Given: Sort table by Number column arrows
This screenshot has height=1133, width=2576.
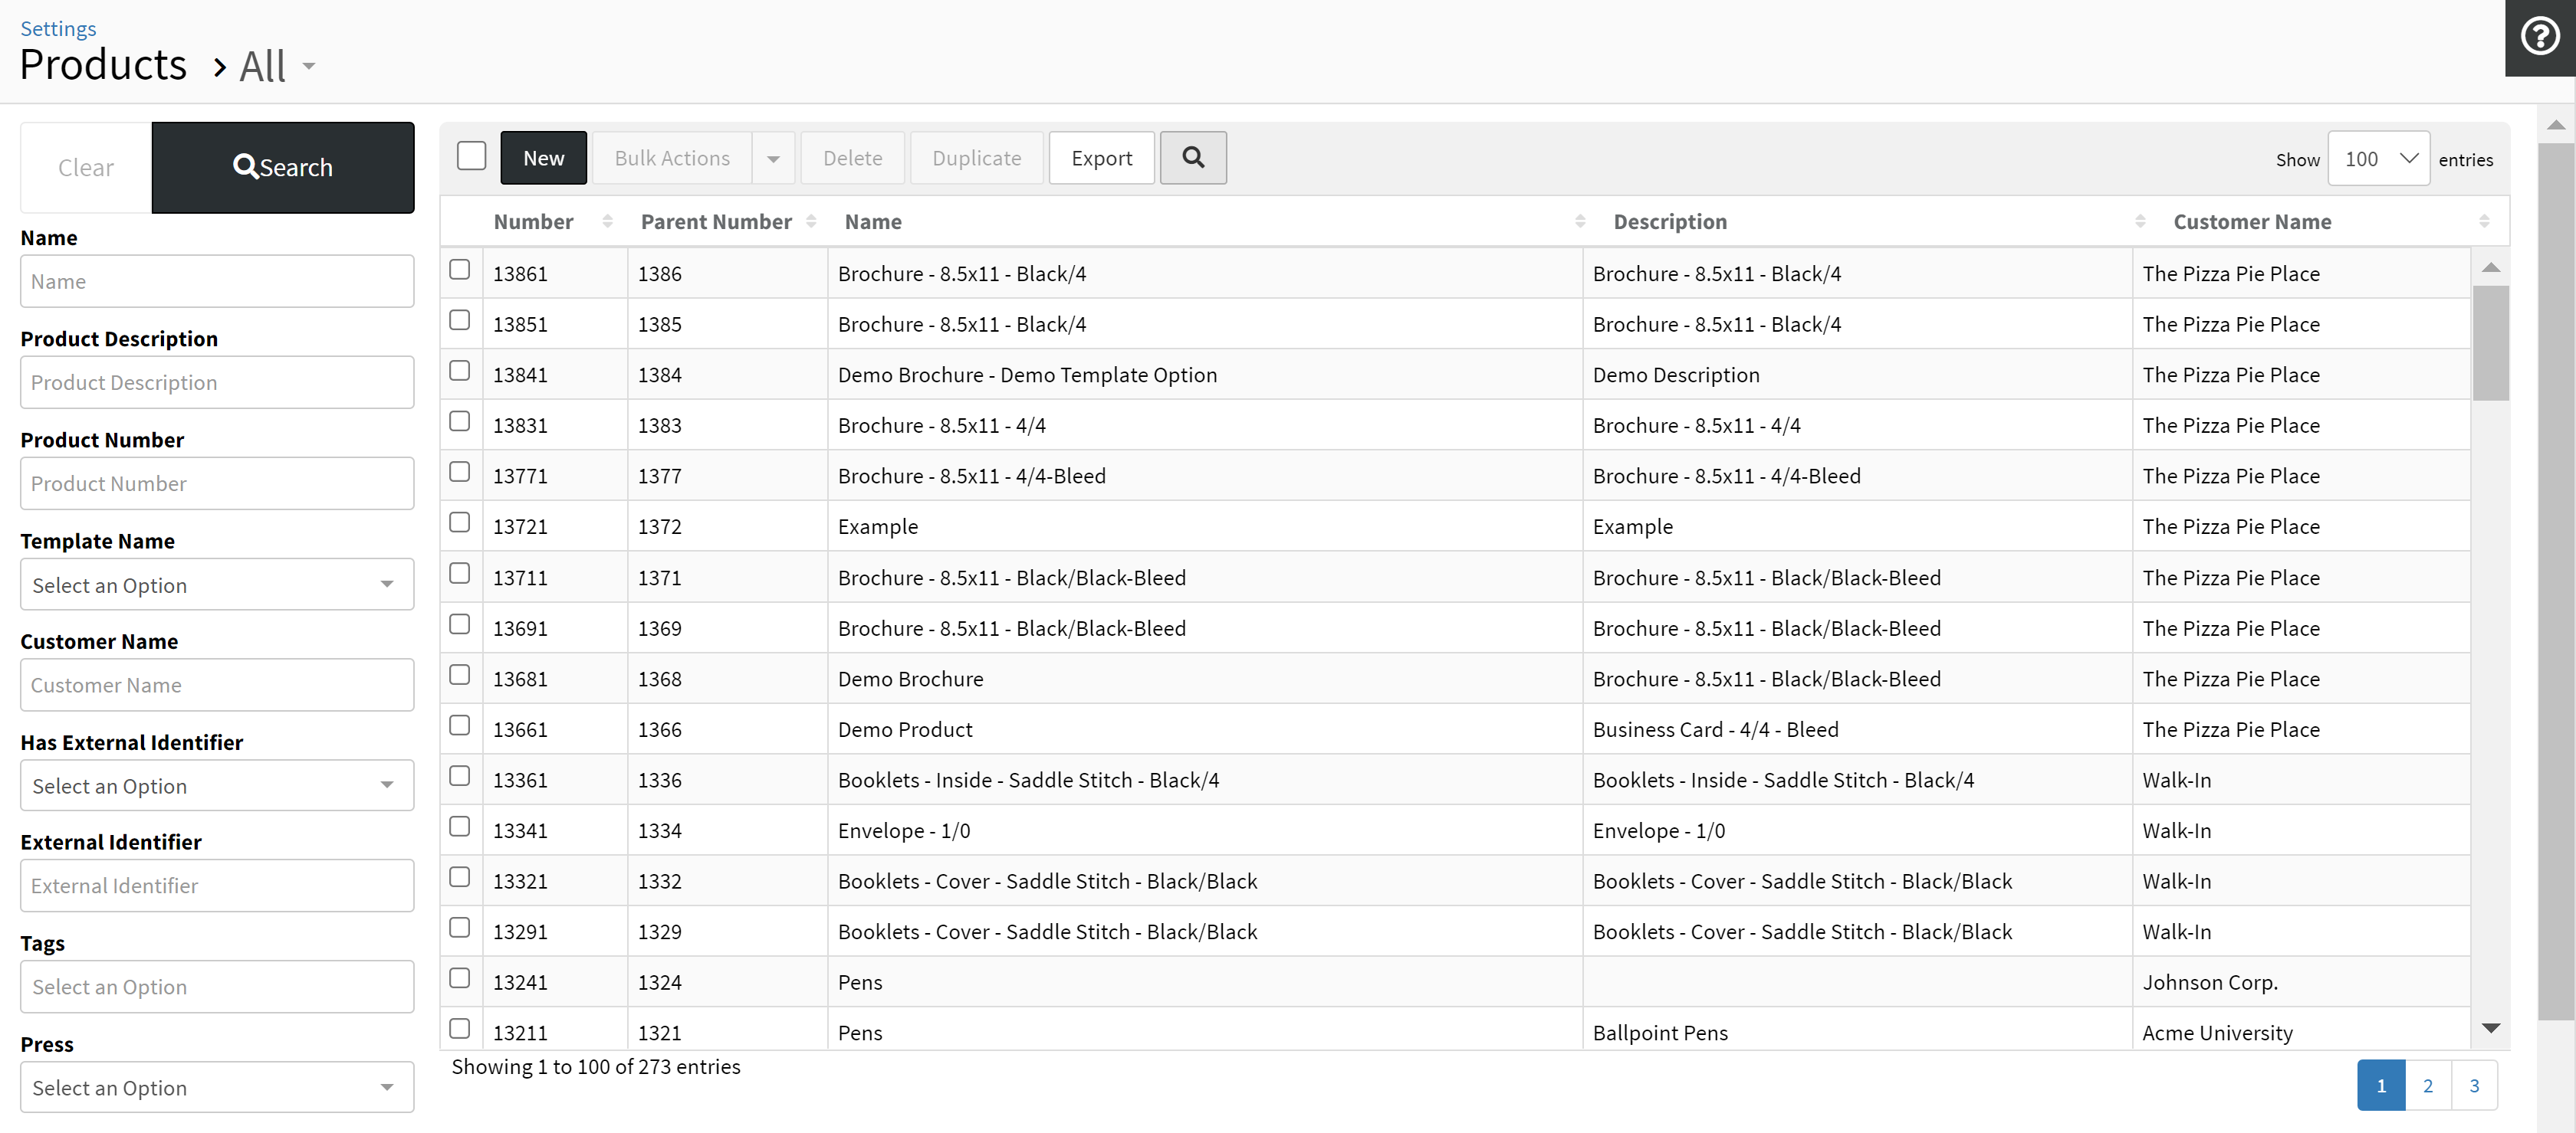Looking at the screenshot, I should (x=607, y=222).
